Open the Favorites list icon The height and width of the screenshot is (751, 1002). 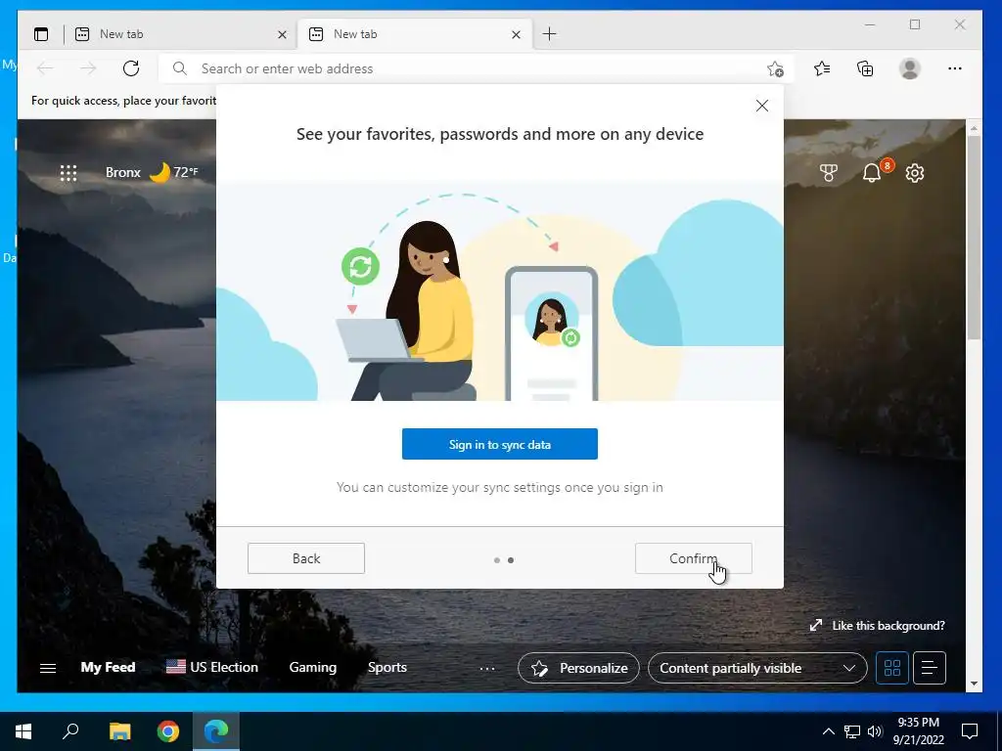(x=822, y=68)
